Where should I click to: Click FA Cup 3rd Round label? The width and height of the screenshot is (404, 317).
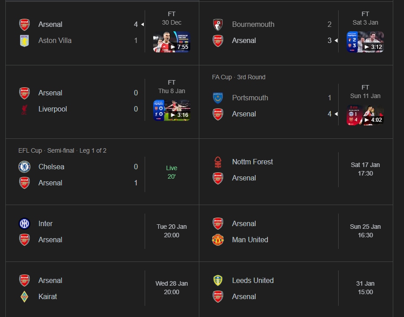pos(239,77)
